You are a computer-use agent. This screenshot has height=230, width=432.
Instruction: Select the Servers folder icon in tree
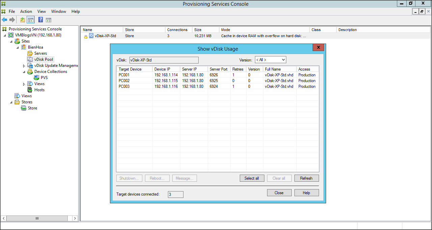pyautogui.click(x=30, y=53)
